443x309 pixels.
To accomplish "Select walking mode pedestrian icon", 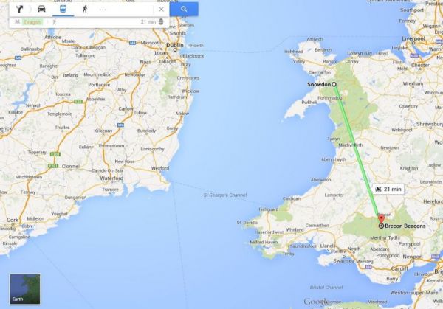I will pyautogui.click(x=84, y=9).
